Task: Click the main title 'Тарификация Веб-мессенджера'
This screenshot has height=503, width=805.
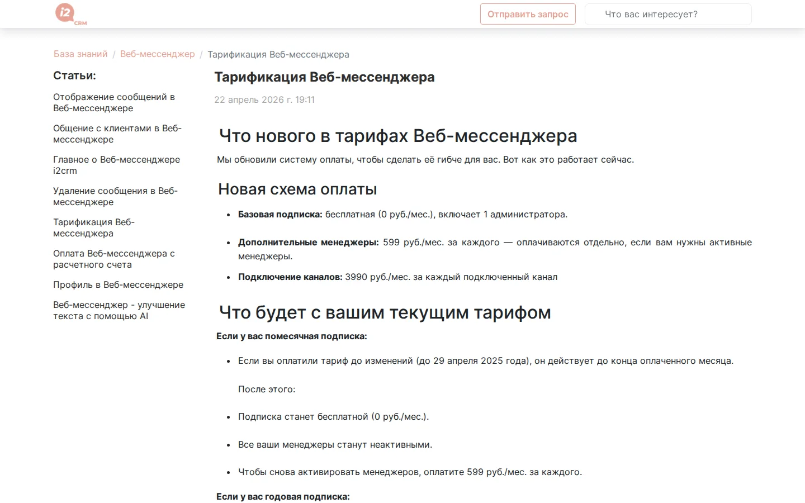Action: pyautogui.click(x=324, y=77)
